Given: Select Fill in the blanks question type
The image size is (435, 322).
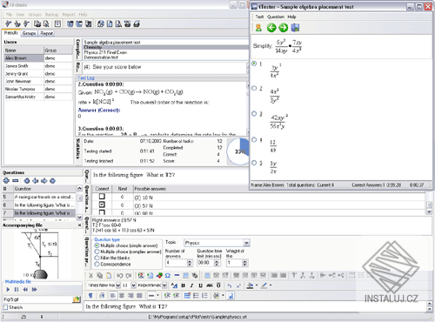Looking at the screenshot, I should [97, 258].
